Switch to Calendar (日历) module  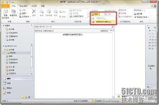(x=17, y=83)
